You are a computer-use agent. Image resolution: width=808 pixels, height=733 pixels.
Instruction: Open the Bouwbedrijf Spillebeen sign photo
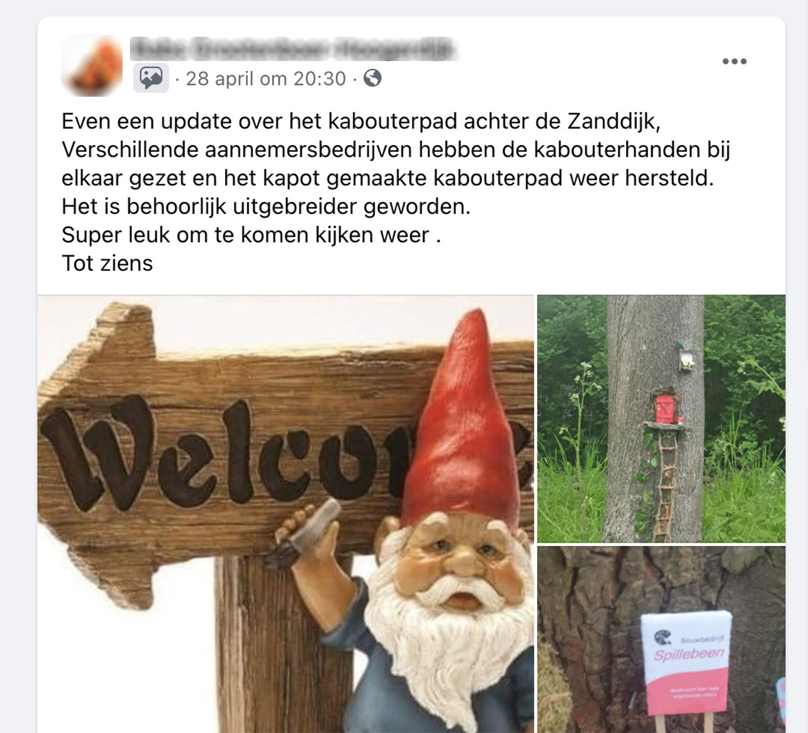pos(661,639)
